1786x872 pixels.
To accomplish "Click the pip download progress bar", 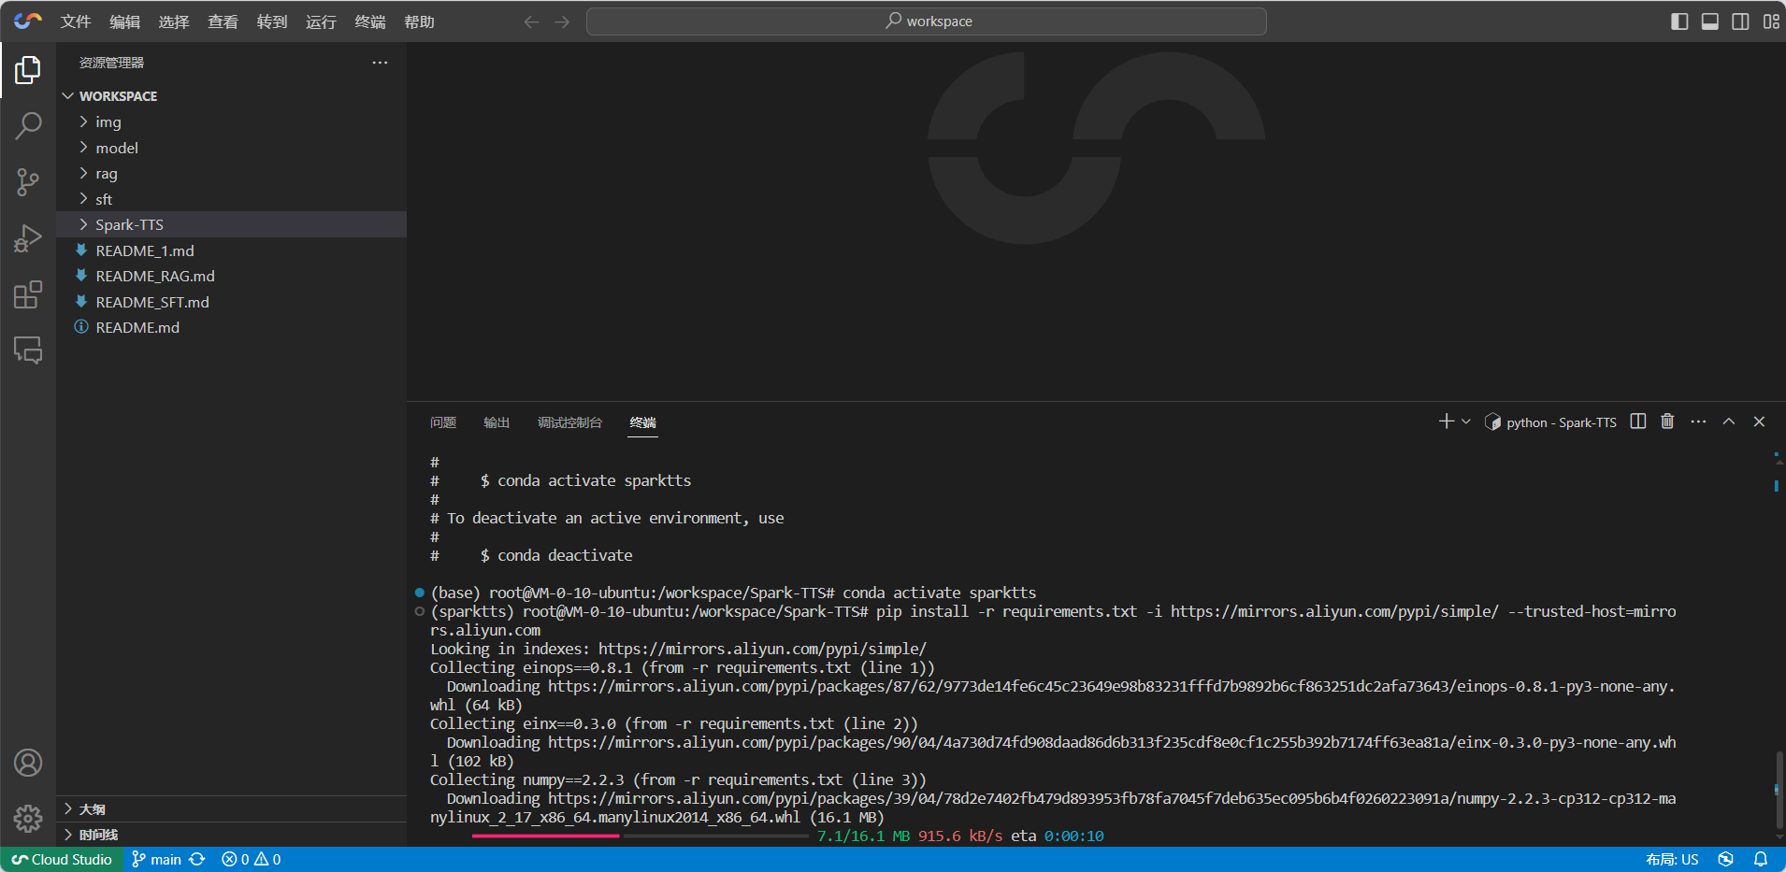I will (x=640, y=836).
